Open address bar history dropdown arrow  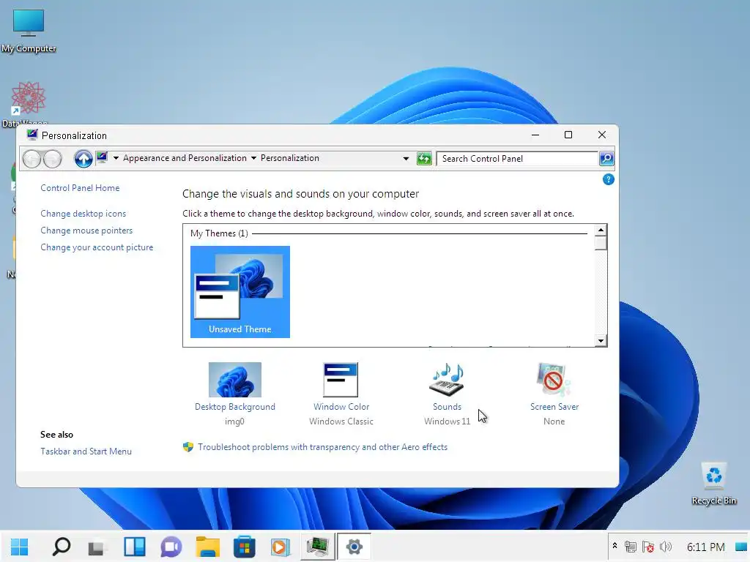406,159
